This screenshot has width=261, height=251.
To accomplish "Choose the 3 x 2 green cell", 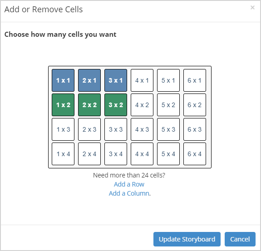I will pyautogui.click(x=116, y=105).
